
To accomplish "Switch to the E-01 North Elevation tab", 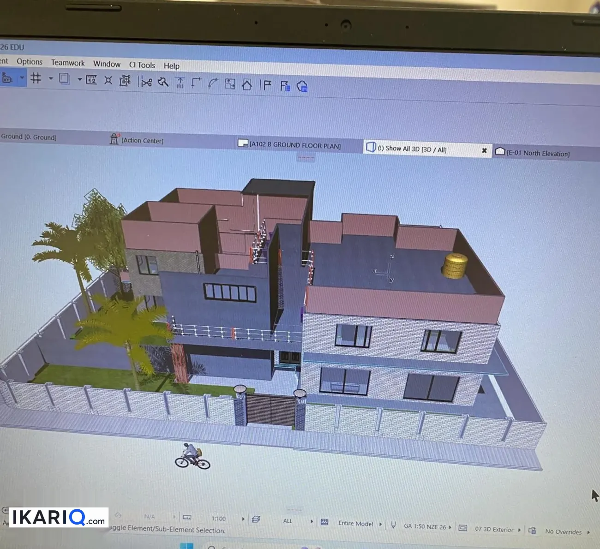I will [x=532, y=153].
